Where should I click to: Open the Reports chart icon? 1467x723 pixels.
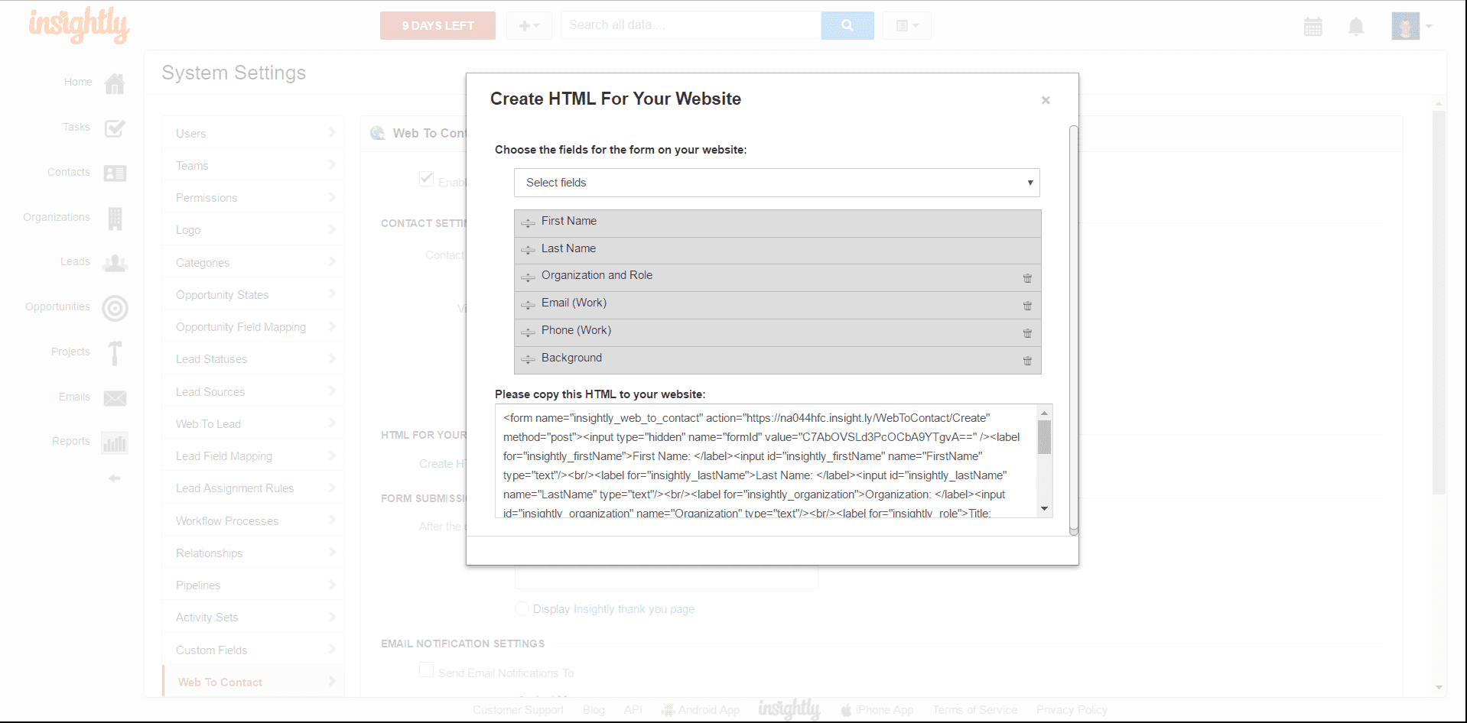(115, 443)
